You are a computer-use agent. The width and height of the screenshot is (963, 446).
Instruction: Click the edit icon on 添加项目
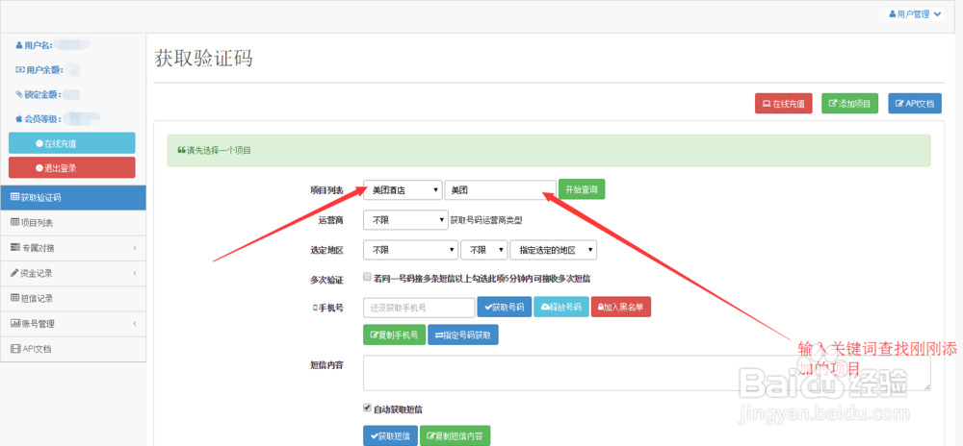click(x=833, y=104)
